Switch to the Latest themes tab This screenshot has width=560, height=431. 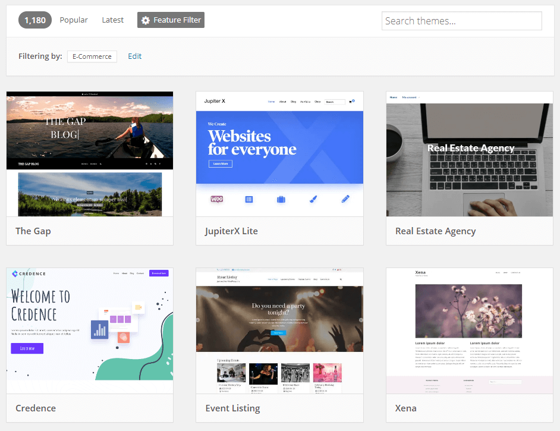(x=112, y=20)
